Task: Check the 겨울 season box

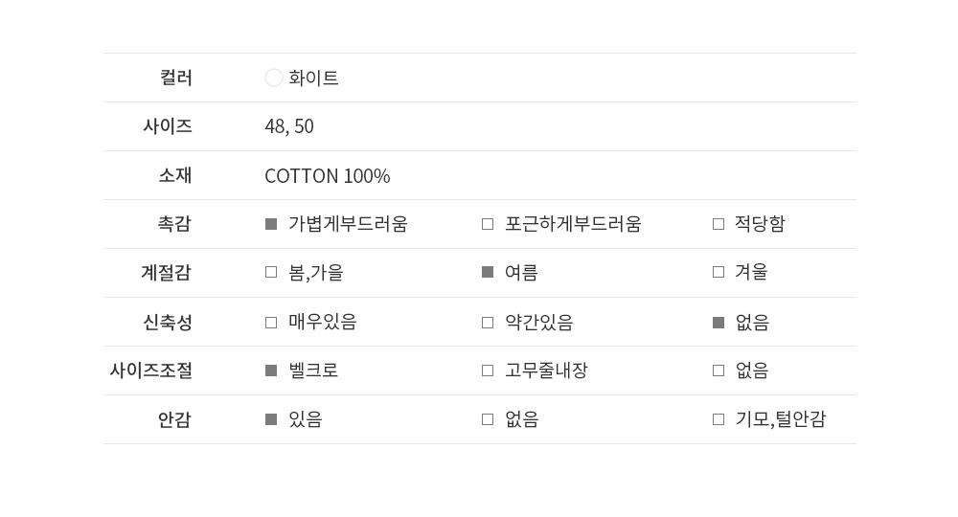Action: coord(718,272)
